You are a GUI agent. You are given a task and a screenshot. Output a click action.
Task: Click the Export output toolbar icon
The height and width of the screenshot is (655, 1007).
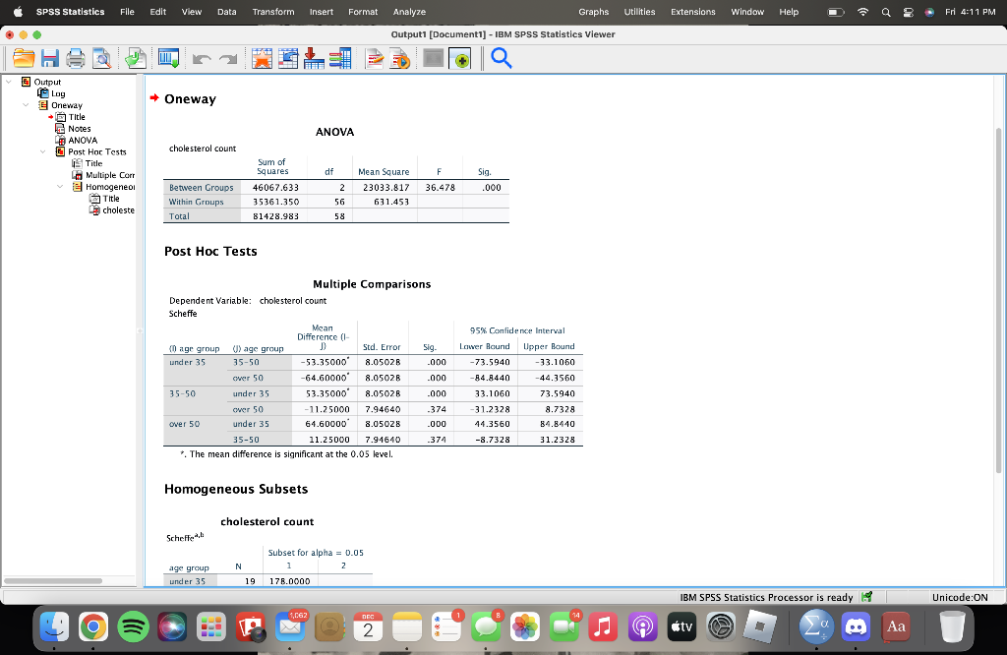pyautogui.click(x=136, y=58)
